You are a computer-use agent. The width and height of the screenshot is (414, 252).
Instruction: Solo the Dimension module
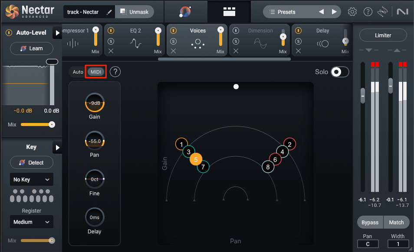[236, 41]
